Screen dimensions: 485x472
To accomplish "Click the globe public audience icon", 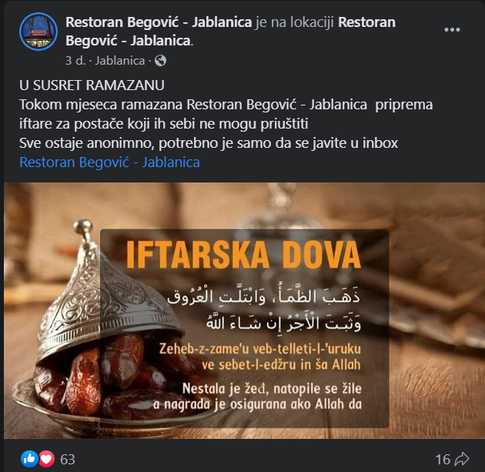I will tap(161, 61).
